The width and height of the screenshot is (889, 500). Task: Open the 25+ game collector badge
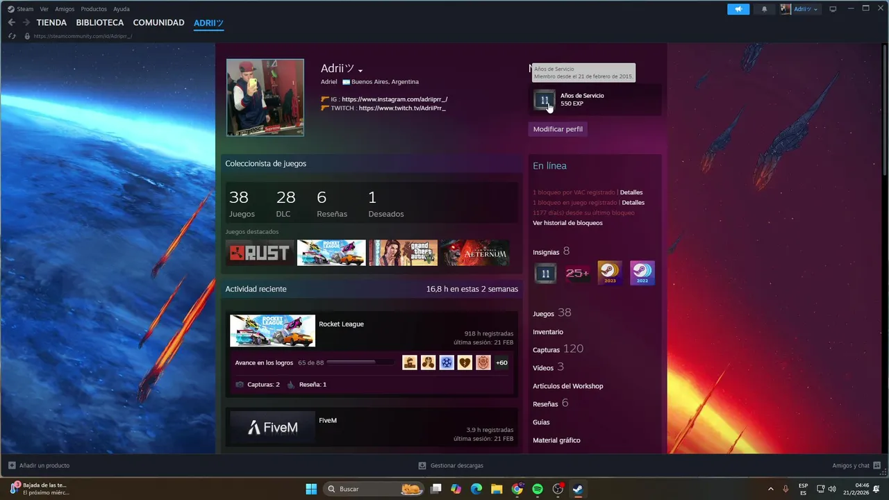[x=577, y=274]
